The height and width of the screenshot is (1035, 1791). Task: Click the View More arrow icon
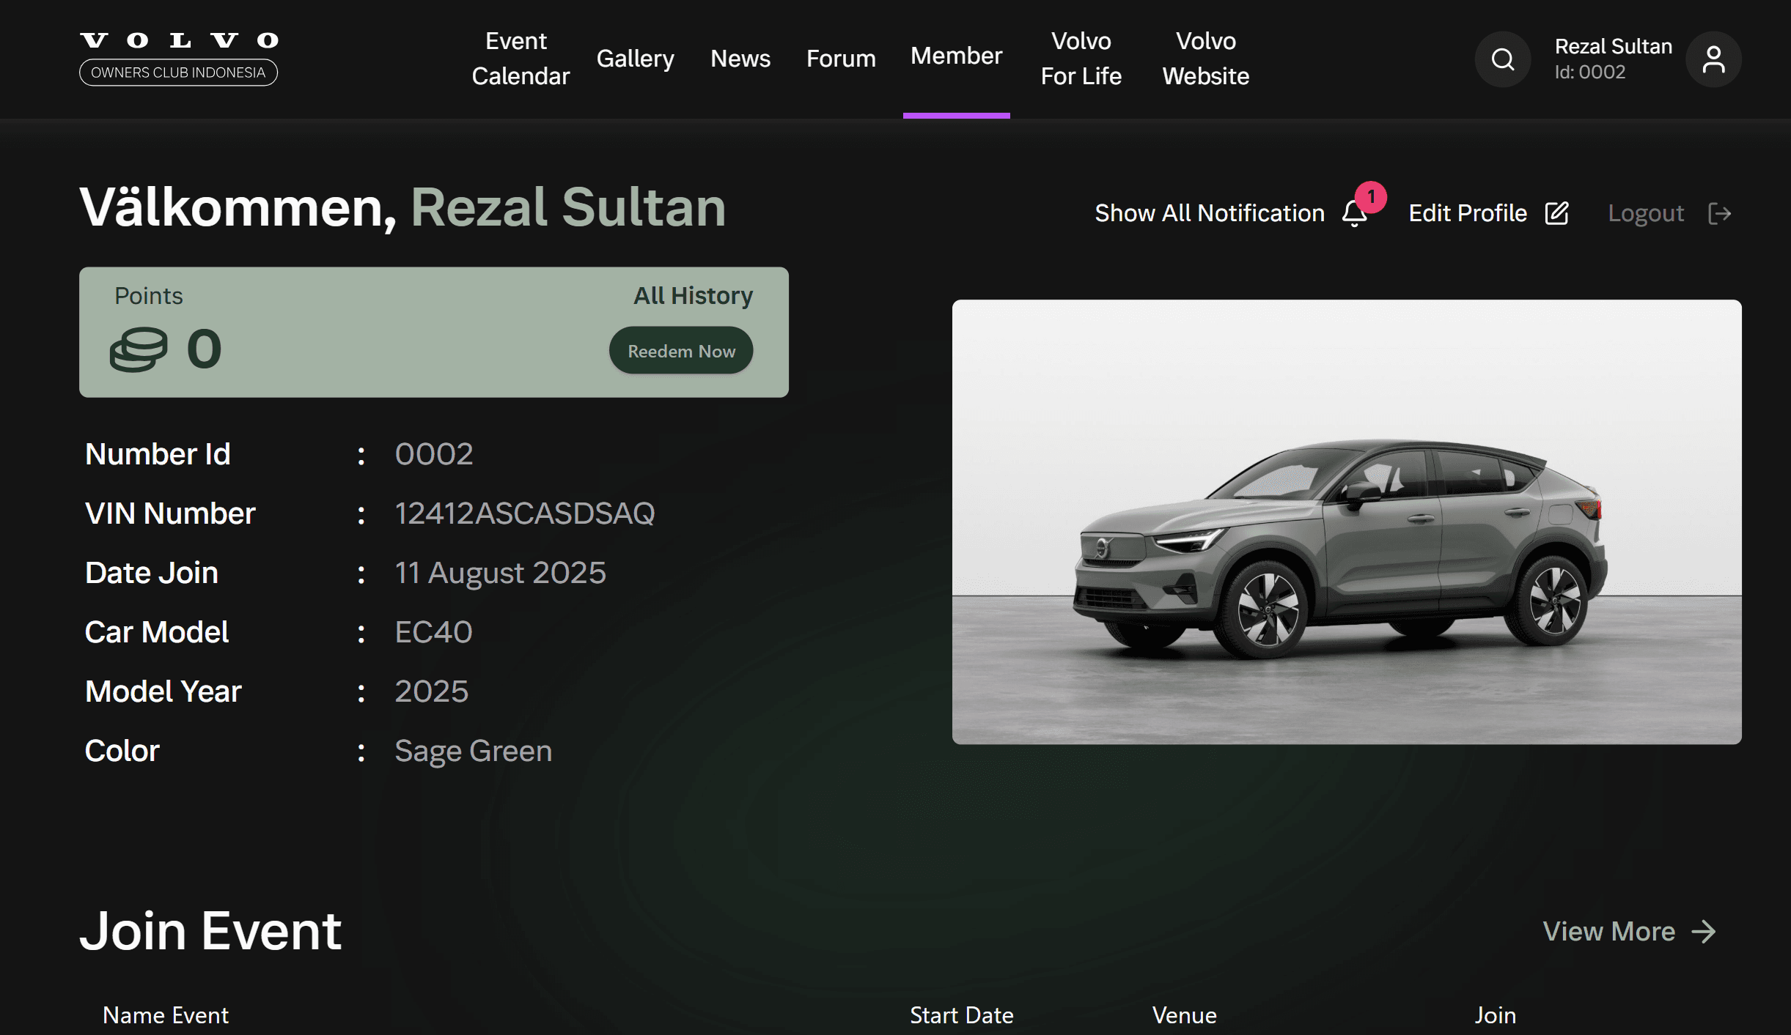1704,932
